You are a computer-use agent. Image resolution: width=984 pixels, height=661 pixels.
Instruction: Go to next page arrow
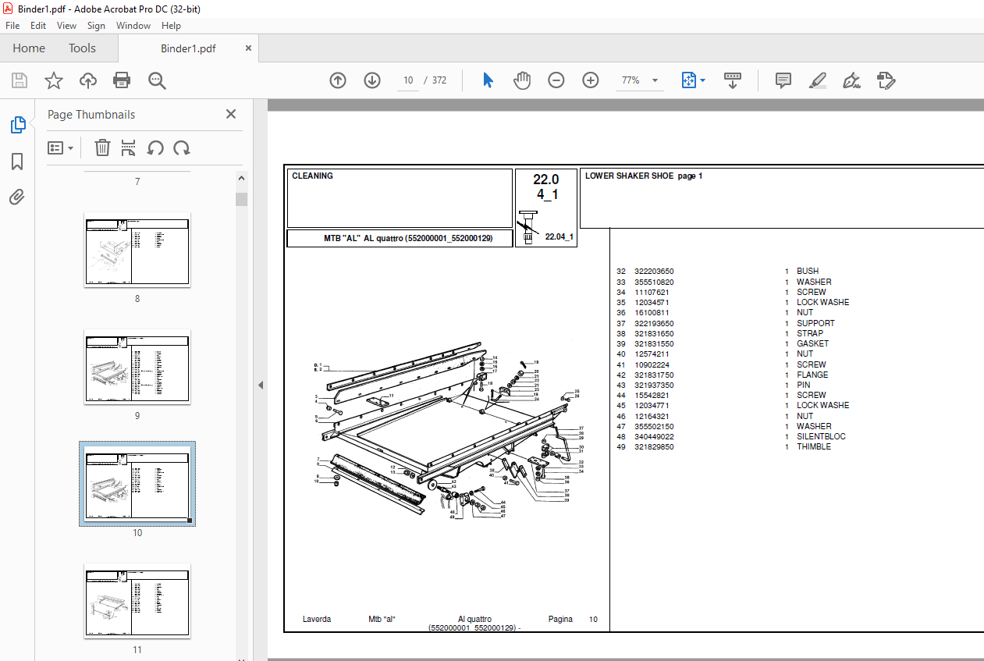[372, 80]
